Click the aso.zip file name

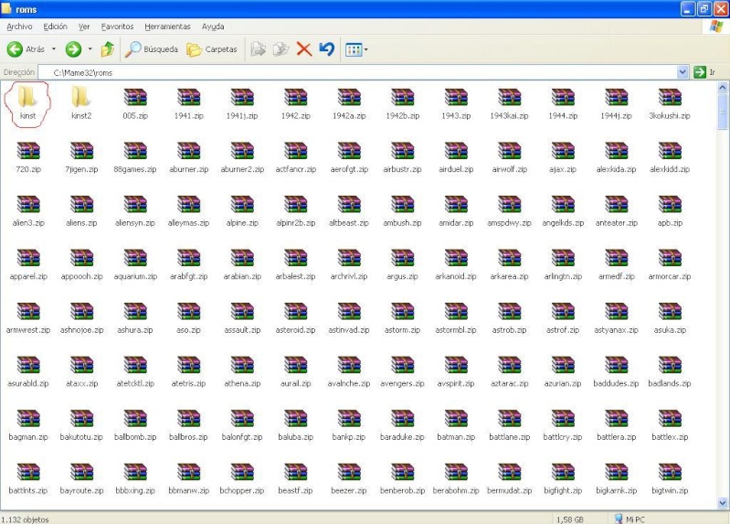pyautogui.click(x=188, y=330)
